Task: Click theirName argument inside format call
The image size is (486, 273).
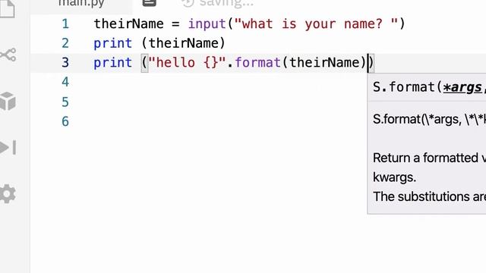Action: 324,62
